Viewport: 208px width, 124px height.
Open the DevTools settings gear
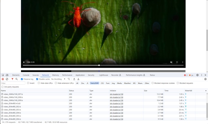[197, 75]
